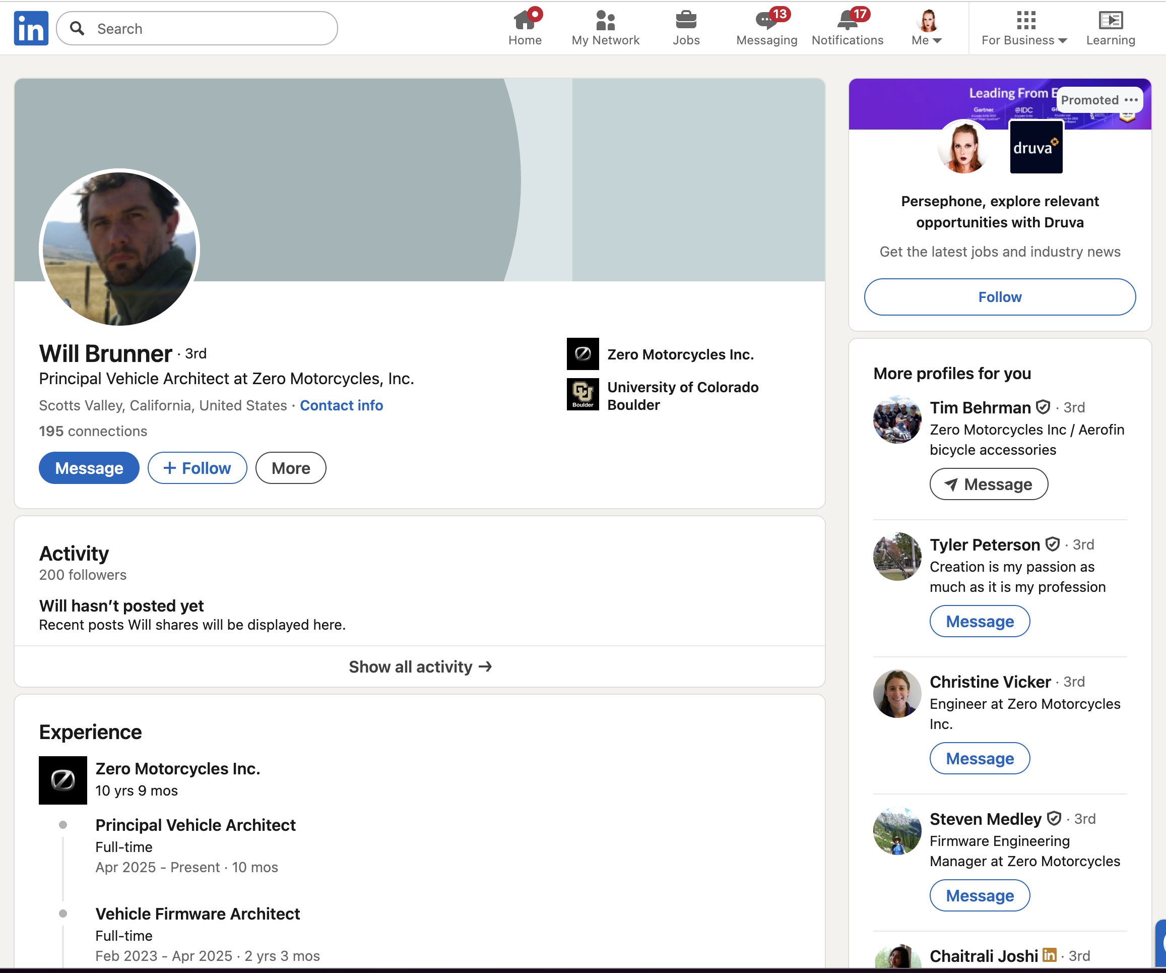Click the LinkedIn logo icon
The width and height of the screenshot is (1166, 973).
[31, 28]
